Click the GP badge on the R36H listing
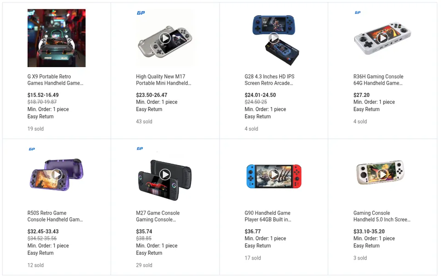The image size is (441, 279). point(358,12)
